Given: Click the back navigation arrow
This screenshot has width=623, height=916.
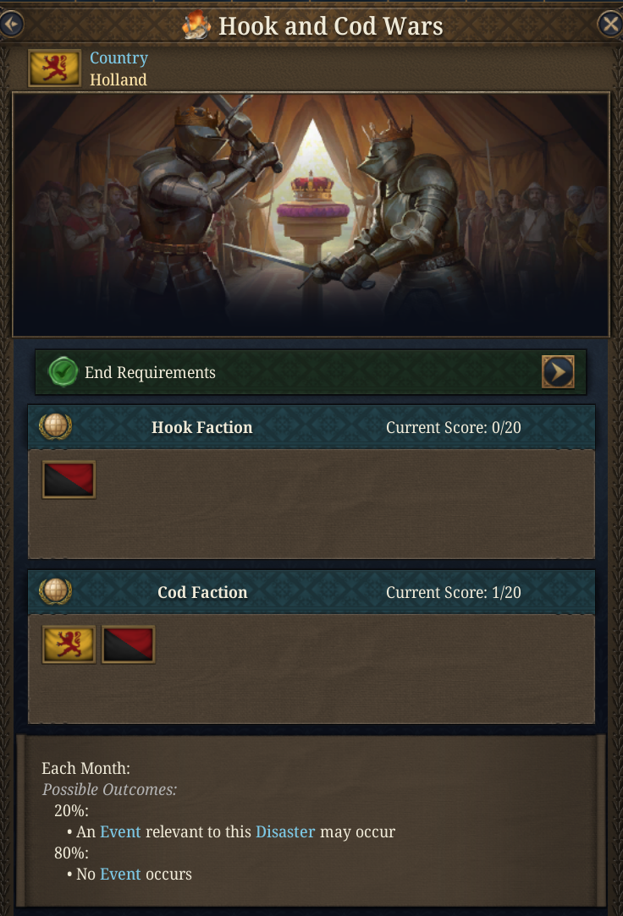Looking at the screenshot, I should click(12, 24).
